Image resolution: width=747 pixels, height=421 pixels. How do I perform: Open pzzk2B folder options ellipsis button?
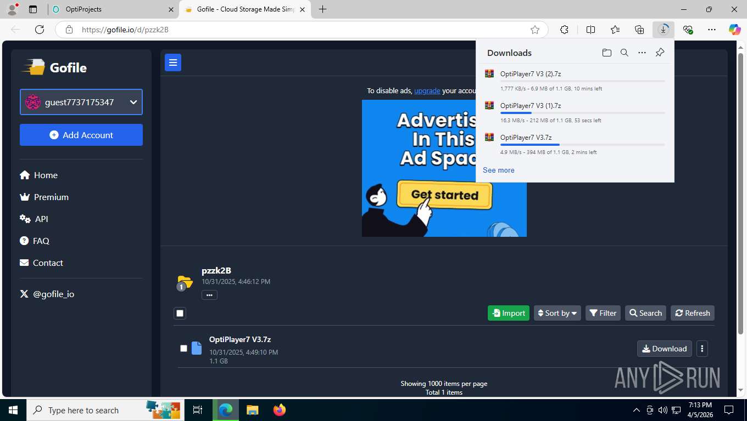coord(209,295)
